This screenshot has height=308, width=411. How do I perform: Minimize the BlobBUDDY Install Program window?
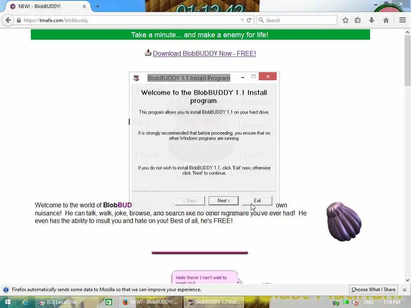tap(242, 77)
